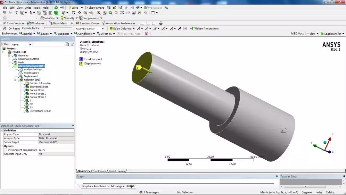Open the Selection dropdown

point(49,18)
